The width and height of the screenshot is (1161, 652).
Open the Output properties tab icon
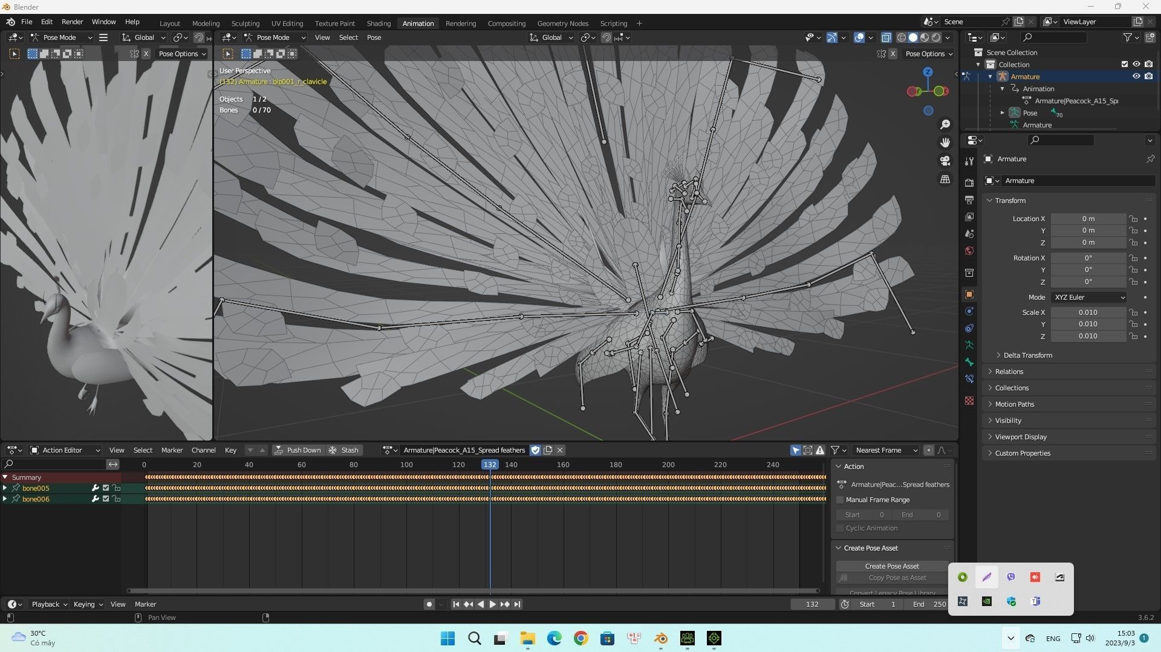point(969,199)
